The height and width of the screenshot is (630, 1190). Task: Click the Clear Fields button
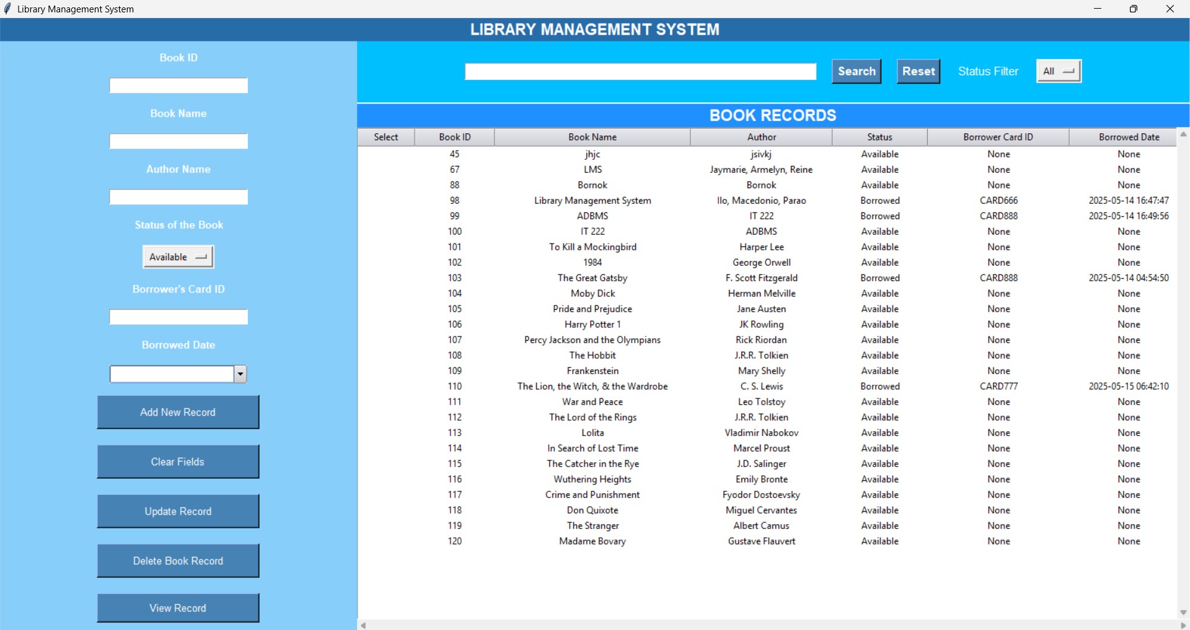pyautogui.click(x=177, y=462)
